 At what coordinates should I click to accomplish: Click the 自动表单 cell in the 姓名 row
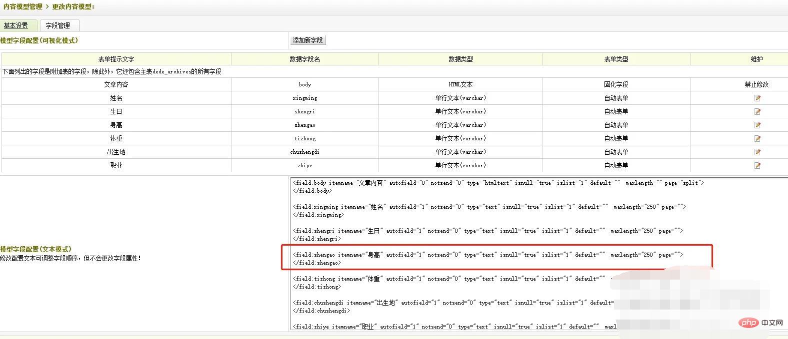point(616,98)
